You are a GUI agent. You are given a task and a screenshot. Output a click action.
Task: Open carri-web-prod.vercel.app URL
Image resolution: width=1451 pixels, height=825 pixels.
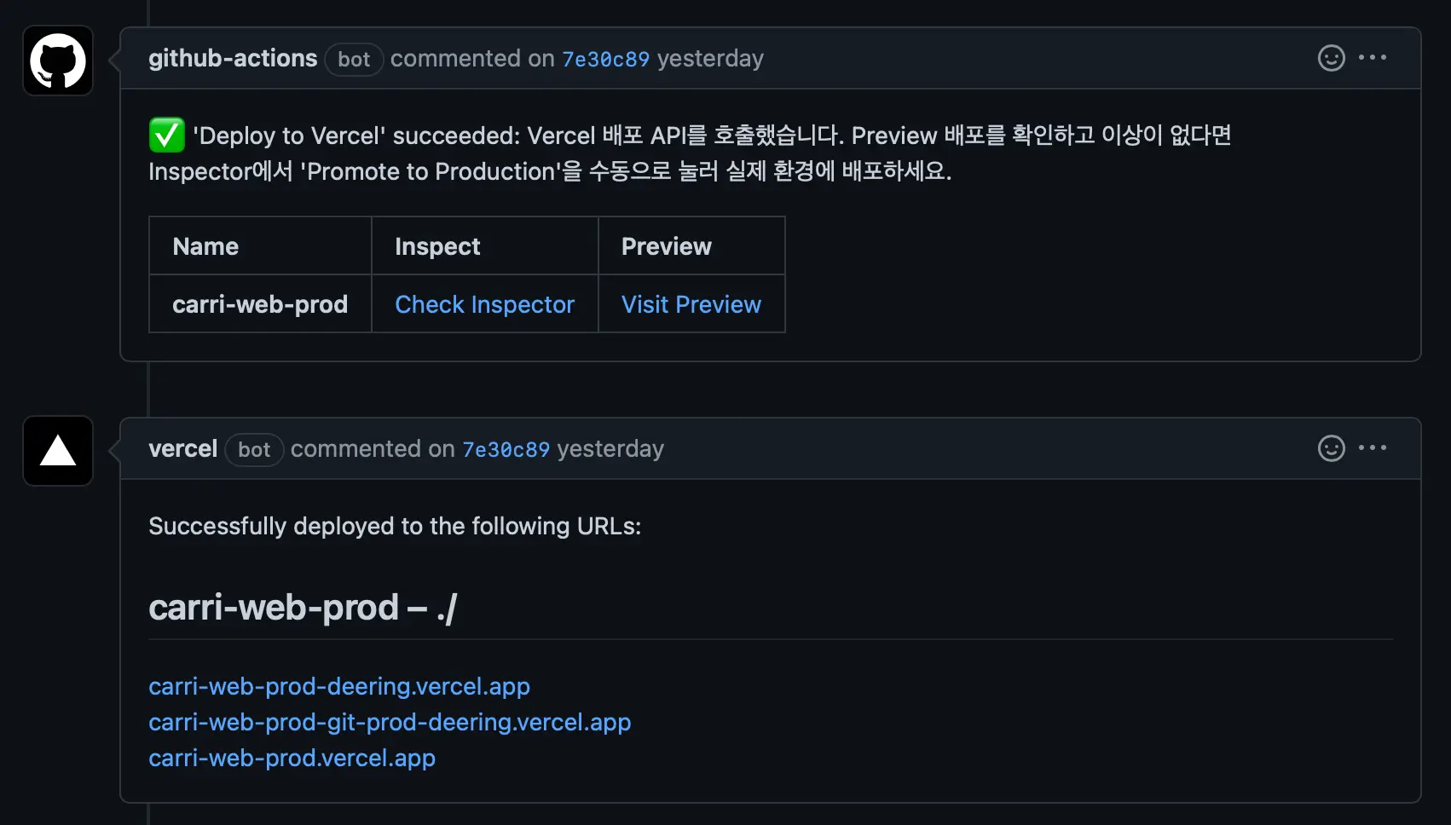coord(292,758)
